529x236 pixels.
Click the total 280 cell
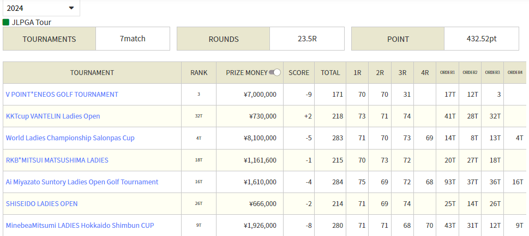[x=330, y=226]
